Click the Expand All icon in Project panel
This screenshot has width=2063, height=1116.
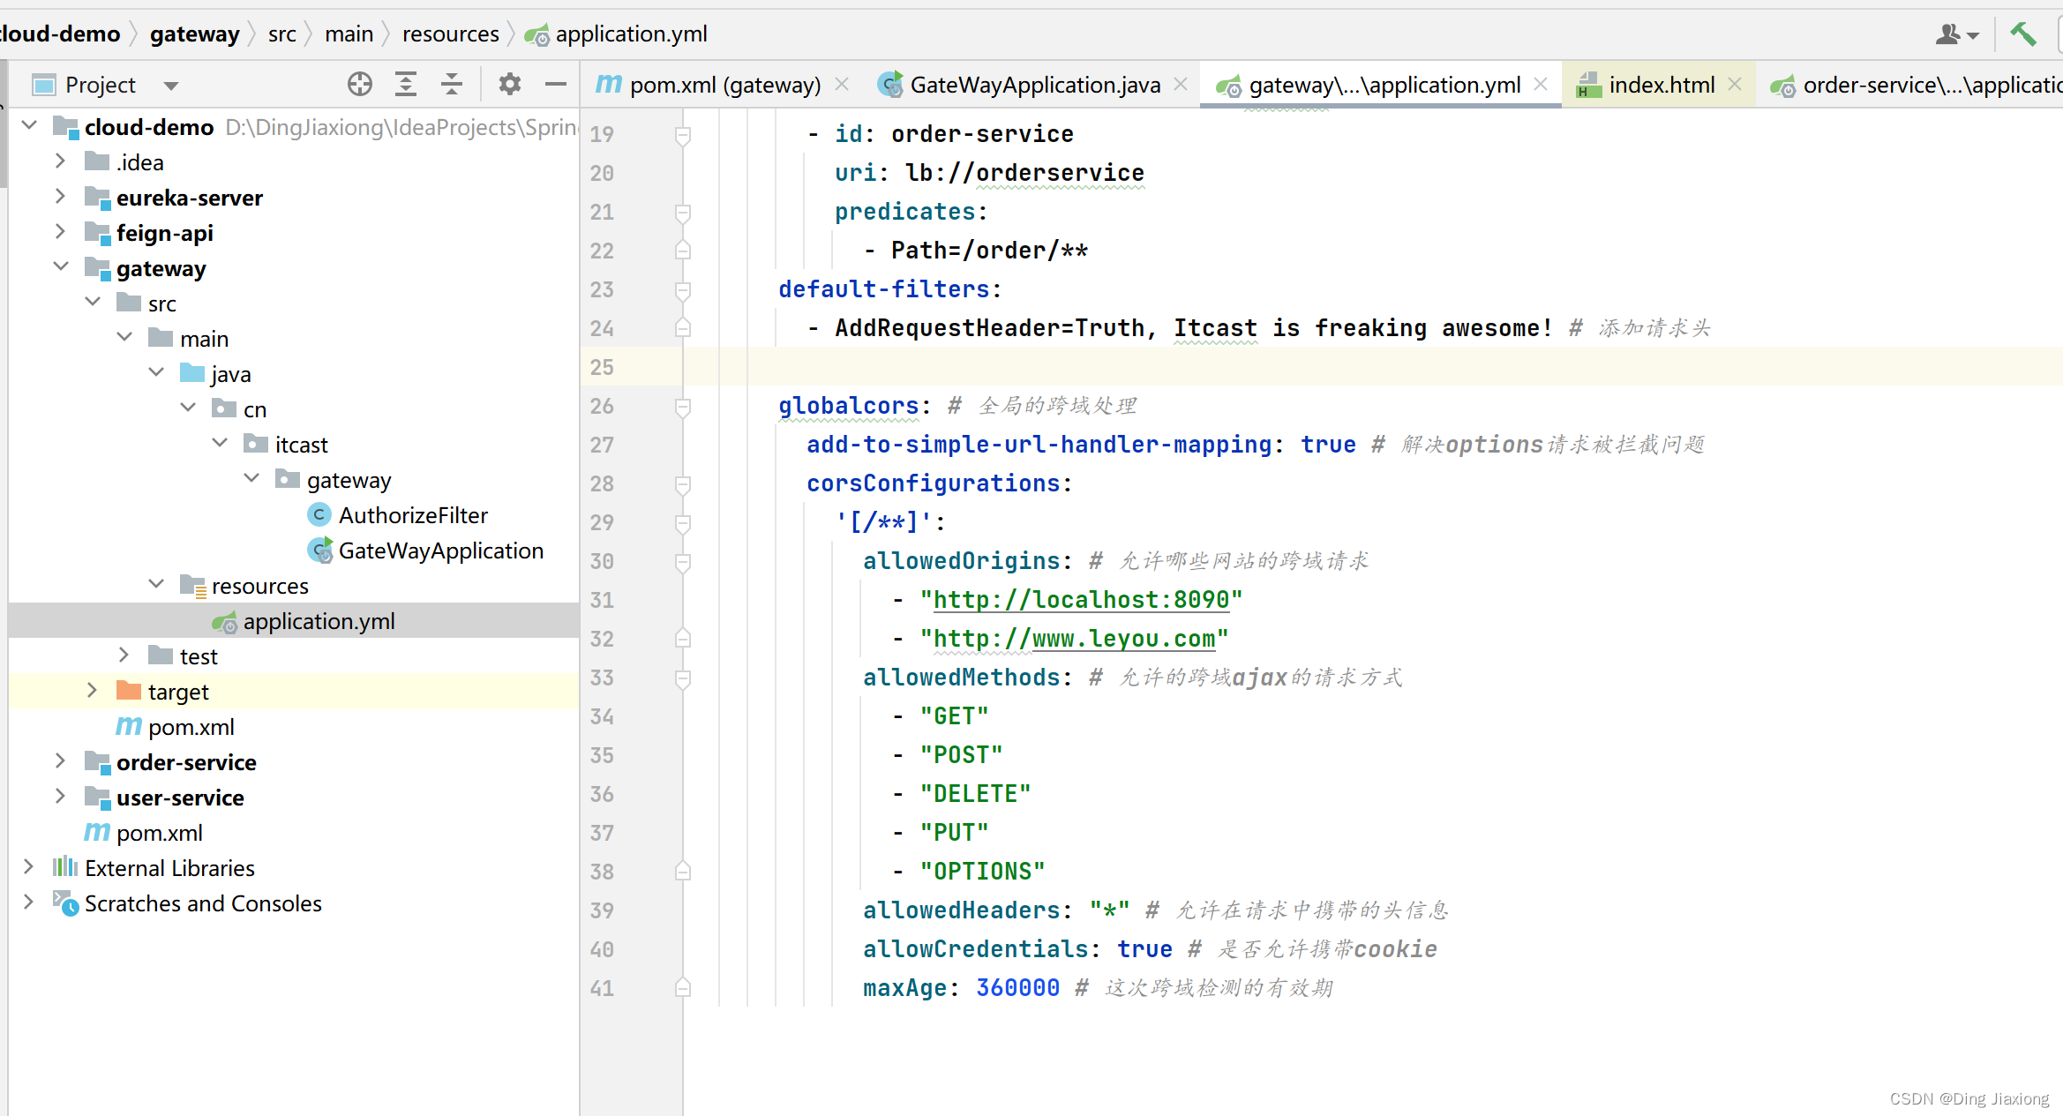coord(405,85)
